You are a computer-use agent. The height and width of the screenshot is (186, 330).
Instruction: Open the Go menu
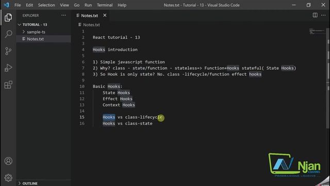tap(77, 5)
